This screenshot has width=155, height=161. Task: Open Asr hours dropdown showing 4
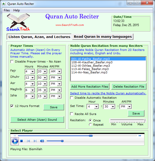32,84
